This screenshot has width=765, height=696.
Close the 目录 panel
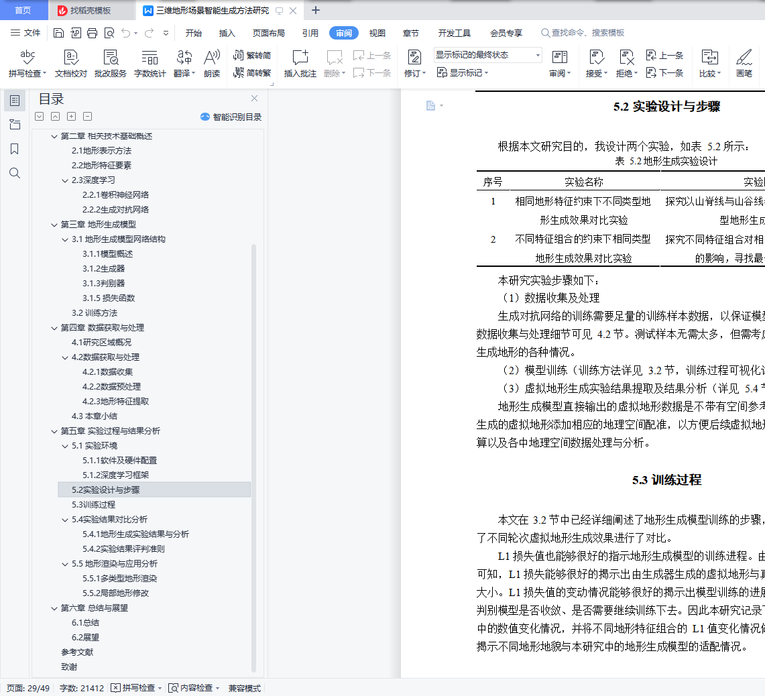click(254, 98)
